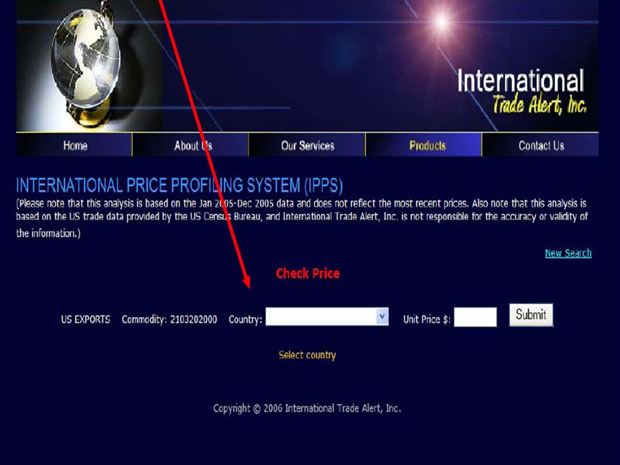Click the bright lens flare star graphic

441,22
